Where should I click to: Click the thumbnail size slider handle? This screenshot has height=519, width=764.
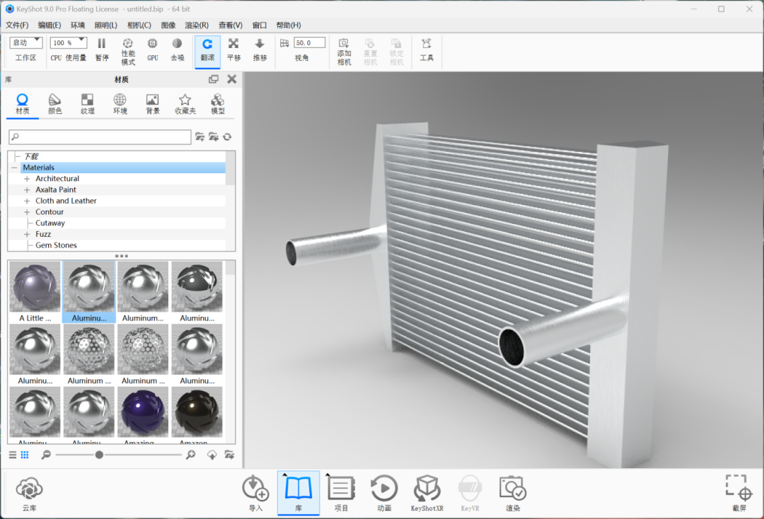[x=99, y=455]
